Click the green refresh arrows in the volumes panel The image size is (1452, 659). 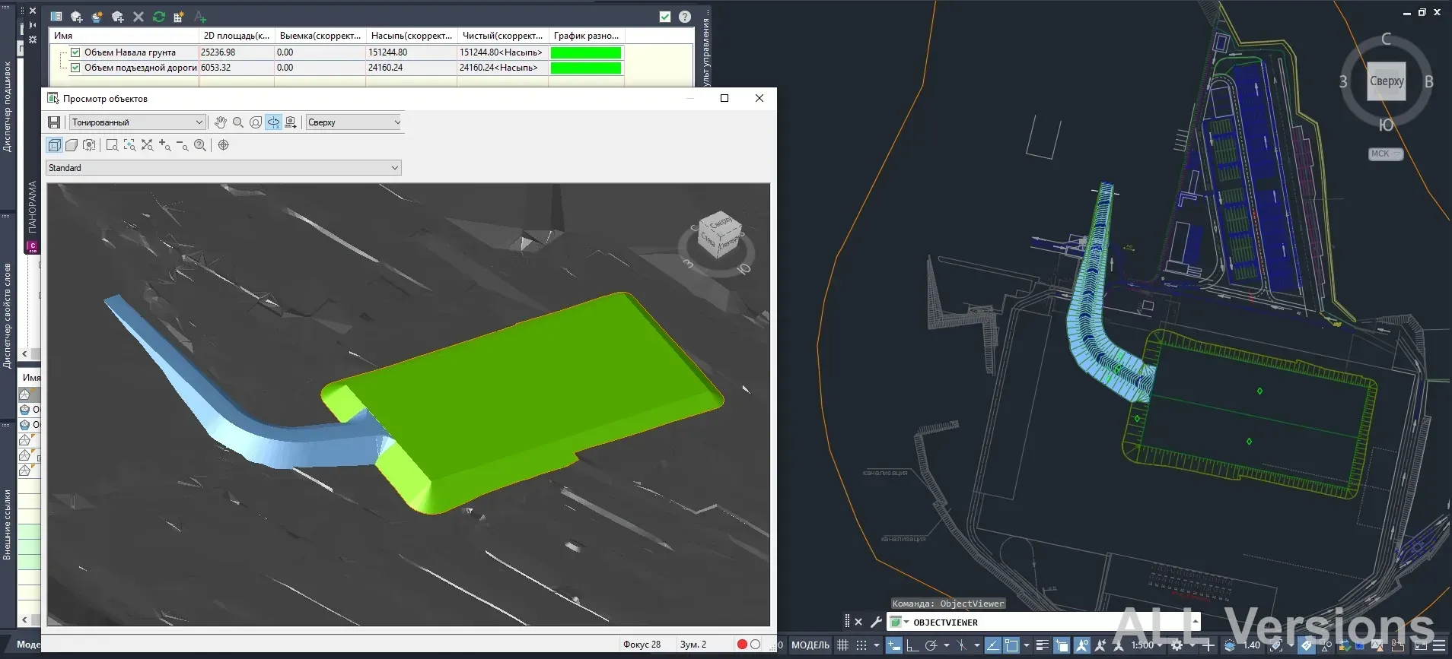tap(159, 17)
